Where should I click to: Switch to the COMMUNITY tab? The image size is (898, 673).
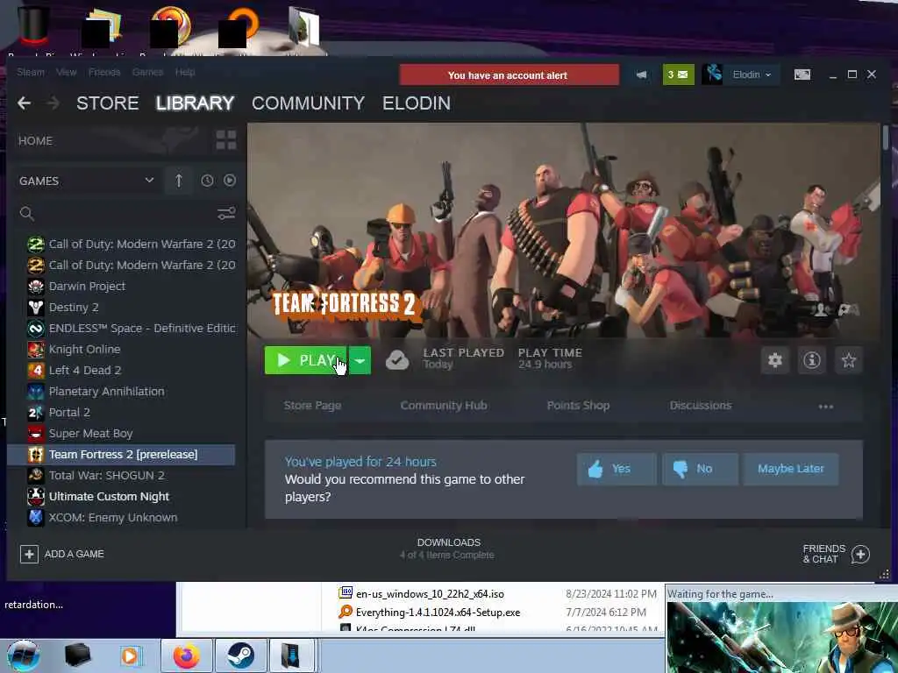[308, 103]
